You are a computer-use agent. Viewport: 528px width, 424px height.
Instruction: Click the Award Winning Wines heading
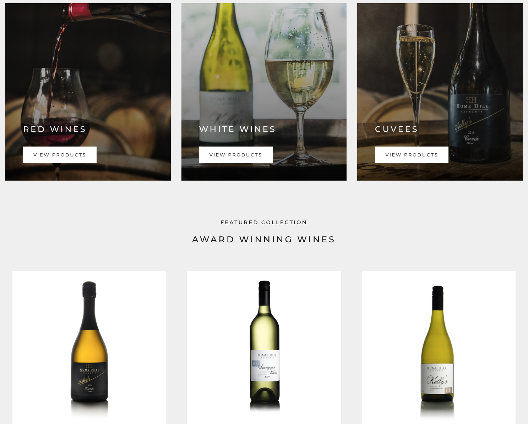click(x=264, y=239)
